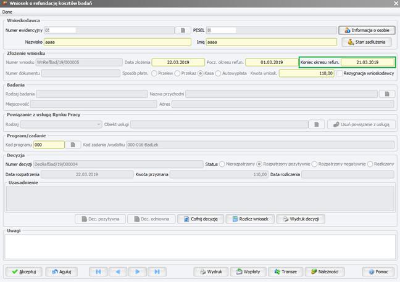The width and height of the screenshot is (400, 282).
Task: Click Numer decyzji field DecRefBad/19/000004
Action: [118, 164]
